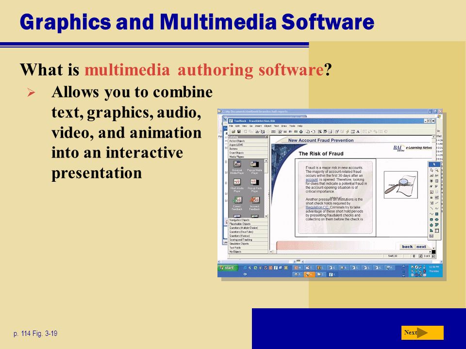
Task: Click the 'Regulation CC' hyperlink
Action: click(317, 207)
